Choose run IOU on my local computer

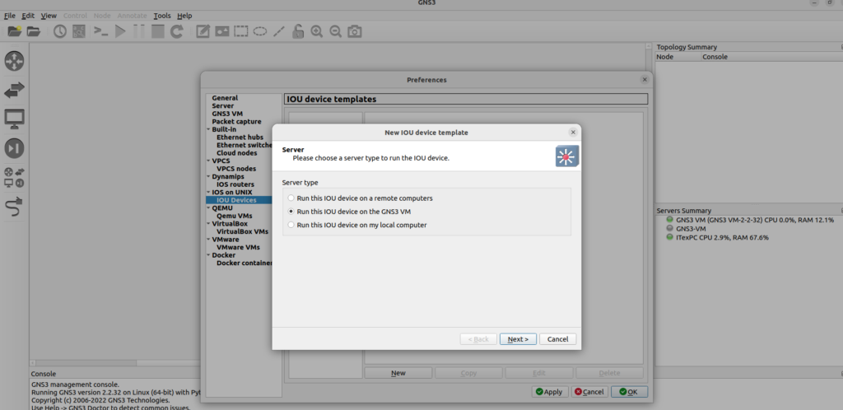pyautogui.click(x=290, y=225)
